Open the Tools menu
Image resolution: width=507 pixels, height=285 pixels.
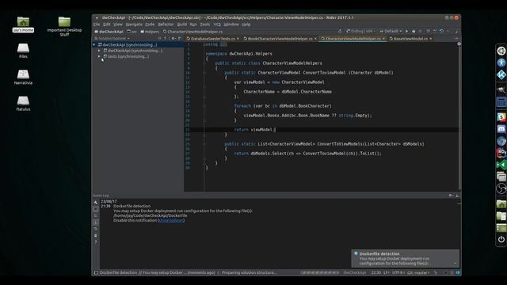205,25
